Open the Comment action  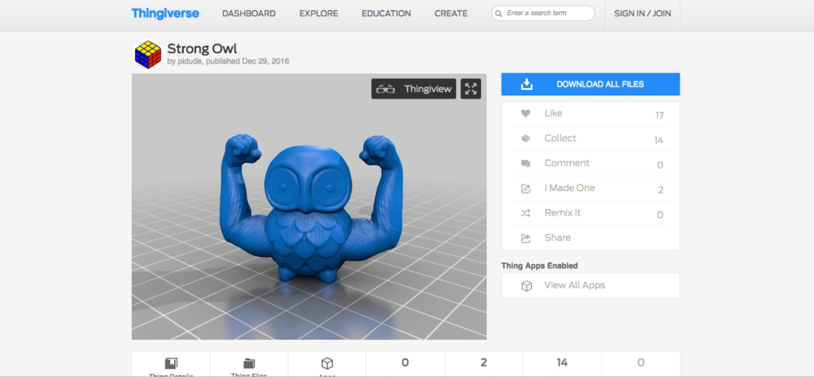[591, 164]
